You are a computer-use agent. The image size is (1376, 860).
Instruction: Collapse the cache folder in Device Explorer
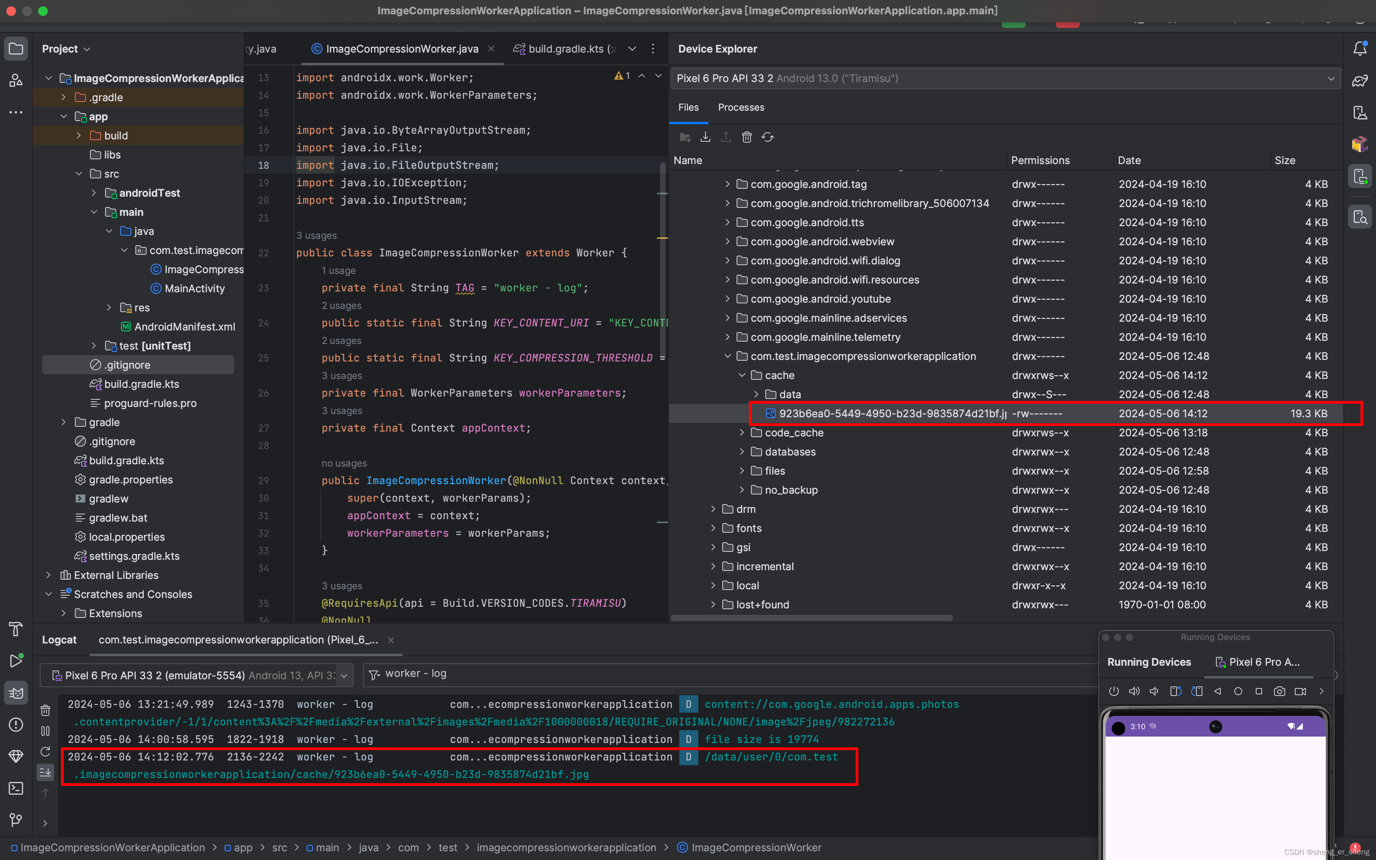(x=741, y=375)
